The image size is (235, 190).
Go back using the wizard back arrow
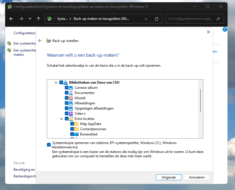40,41
